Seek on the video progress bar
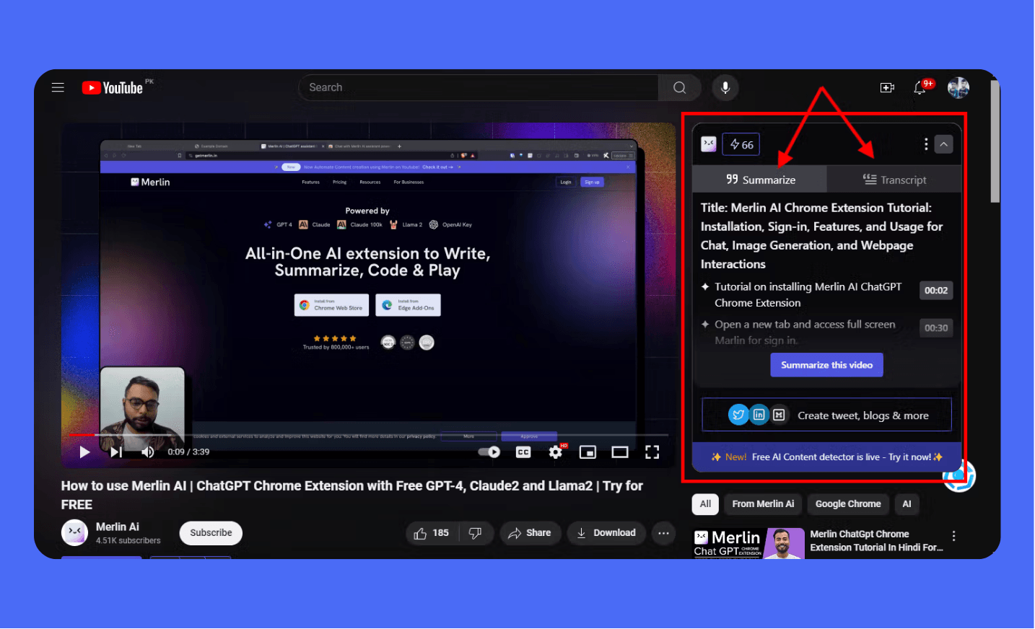Image resolution: width=1035 pixels, height=629 pixels. pos(368,435)
